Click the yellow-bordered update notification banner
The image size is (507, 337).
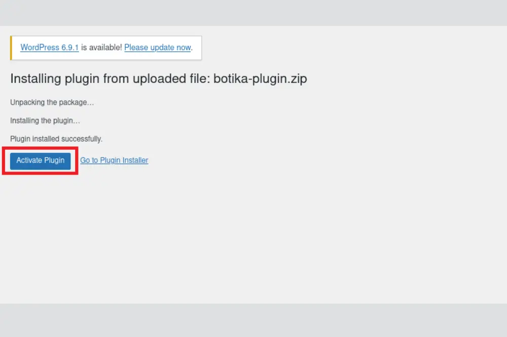(105, 48)
